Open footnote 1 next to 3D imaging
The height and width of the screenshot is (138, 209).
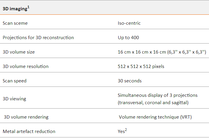(x=28, y=7)
